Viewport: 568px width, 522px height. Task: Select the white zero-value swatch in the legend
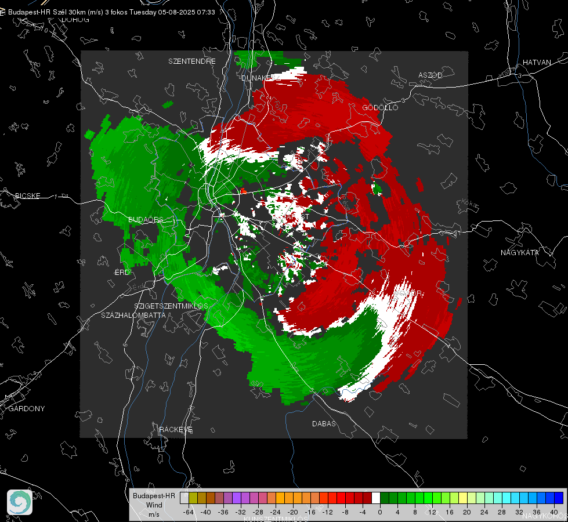376,498
